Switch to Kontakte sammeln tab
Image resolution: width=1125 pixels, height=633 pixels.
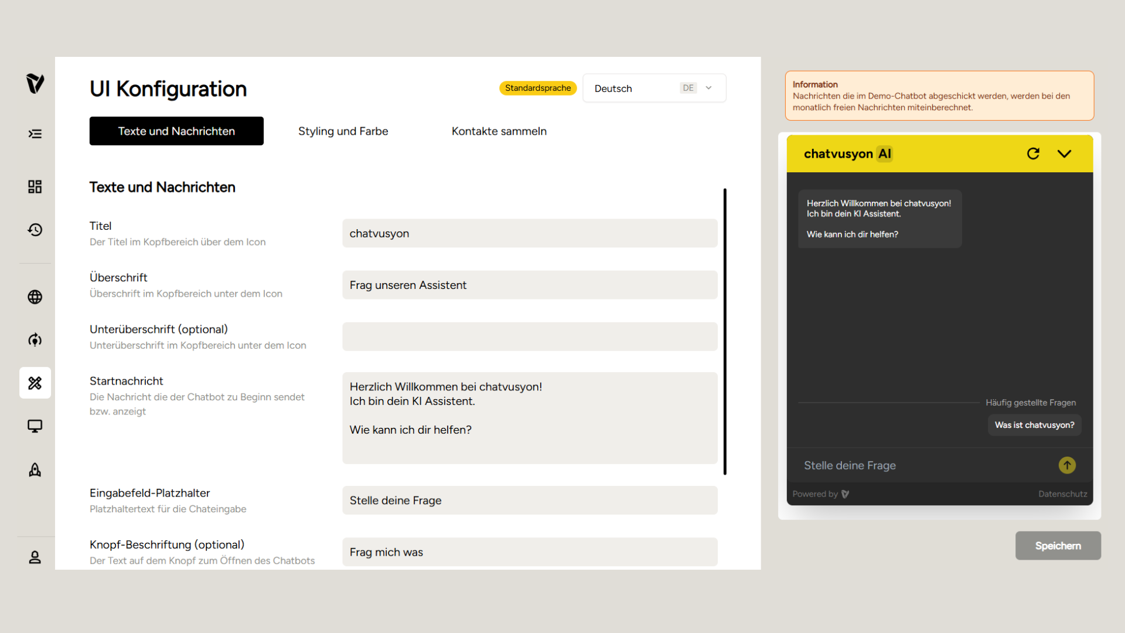point(499,131)
